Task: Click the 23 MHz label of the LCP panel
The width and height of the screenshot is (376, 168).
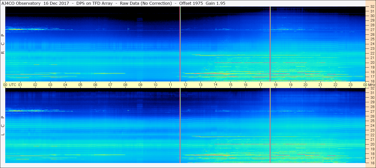Action: (x=372, y=130)
